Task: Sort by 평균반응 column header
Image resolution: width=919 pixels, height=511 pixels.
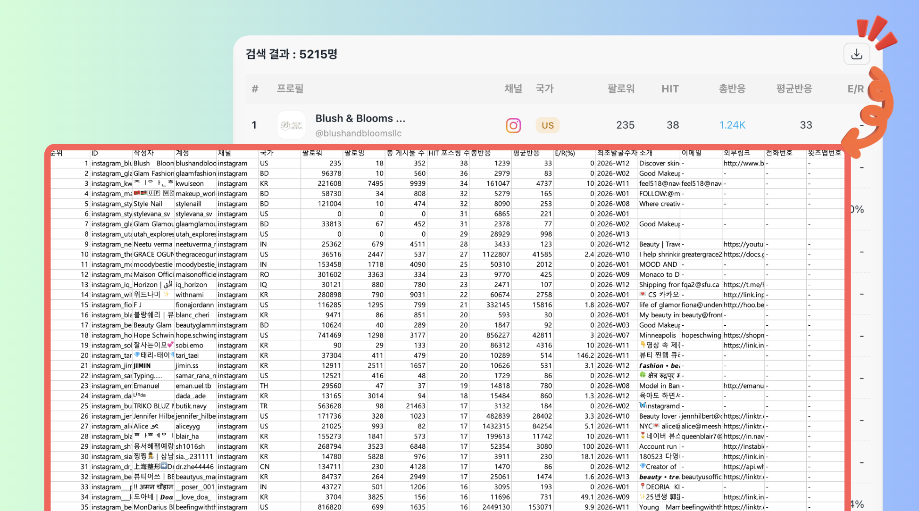Action: 794,89
